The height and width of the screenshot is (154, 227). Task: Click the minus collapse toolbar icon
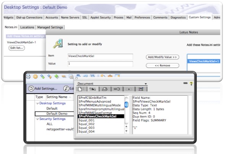coord(64,77)
